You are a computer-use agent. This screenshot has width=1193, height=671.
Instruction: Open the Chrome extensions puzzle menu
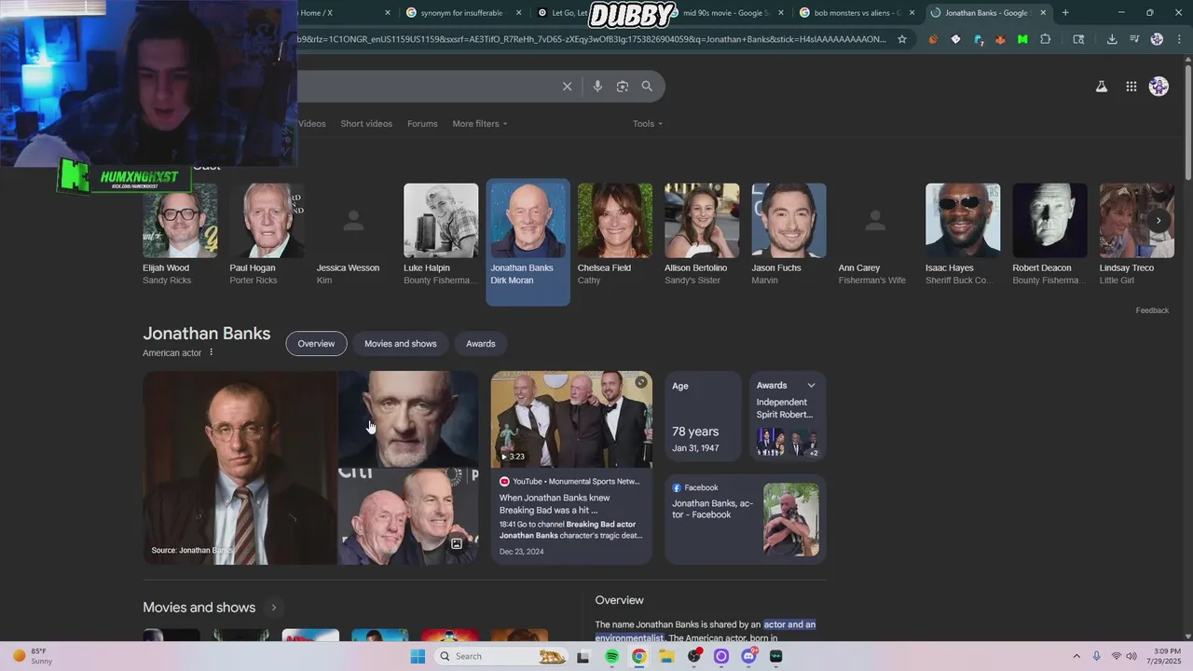click(1045, 39)
